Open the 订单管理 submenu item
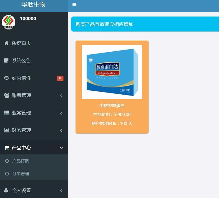This screenshot has width=219, height=198. point(20,174)
